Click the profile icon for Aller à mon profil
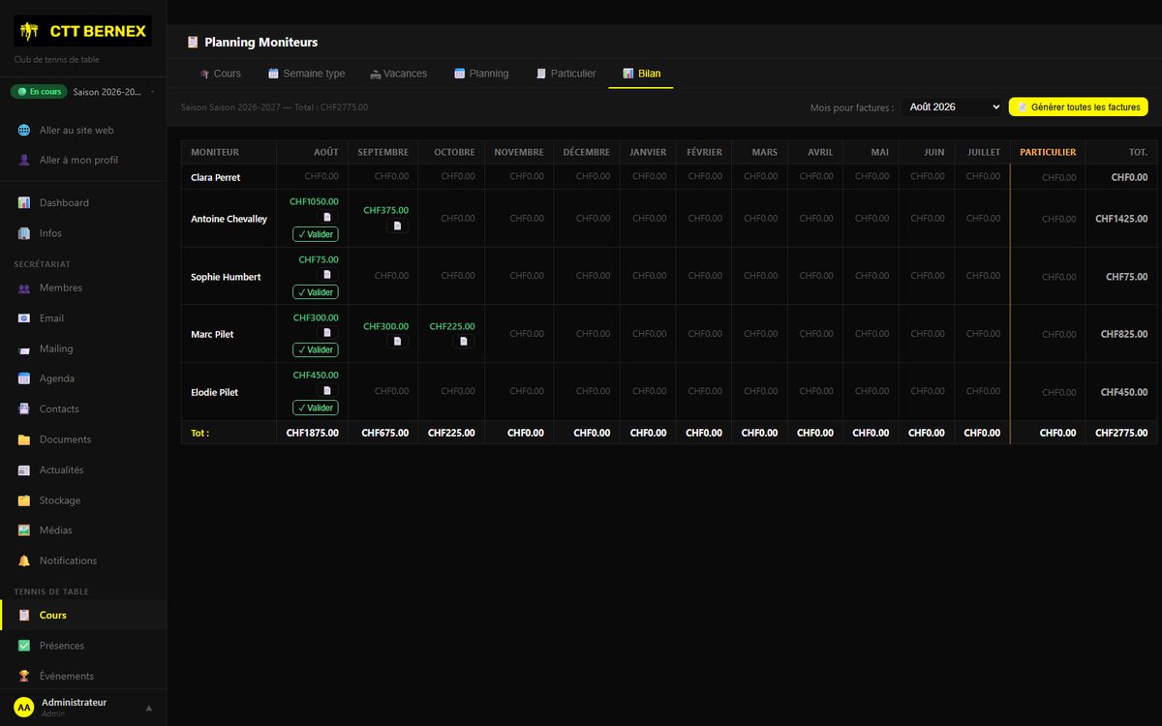 point(24,160)
